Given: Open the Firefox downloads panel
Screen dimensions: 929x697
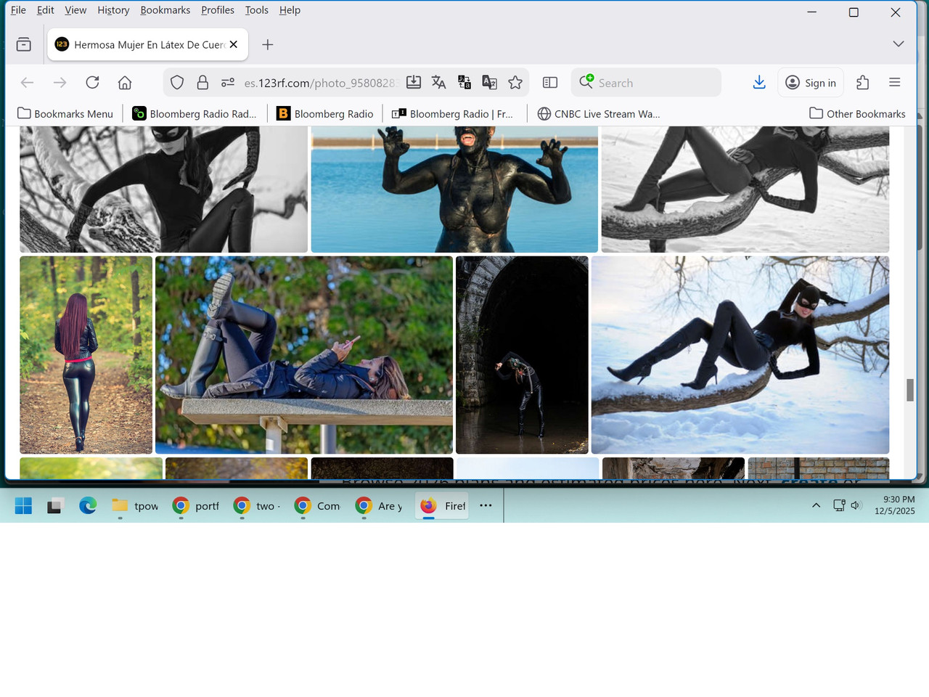Looking at the screenshot, I should (x=759, y=82).
